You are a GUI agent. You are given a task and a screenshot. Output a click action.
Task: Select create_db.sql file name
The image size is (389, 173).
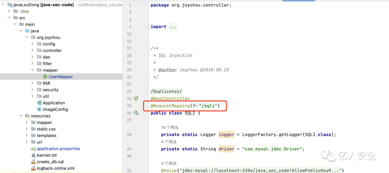50,162
